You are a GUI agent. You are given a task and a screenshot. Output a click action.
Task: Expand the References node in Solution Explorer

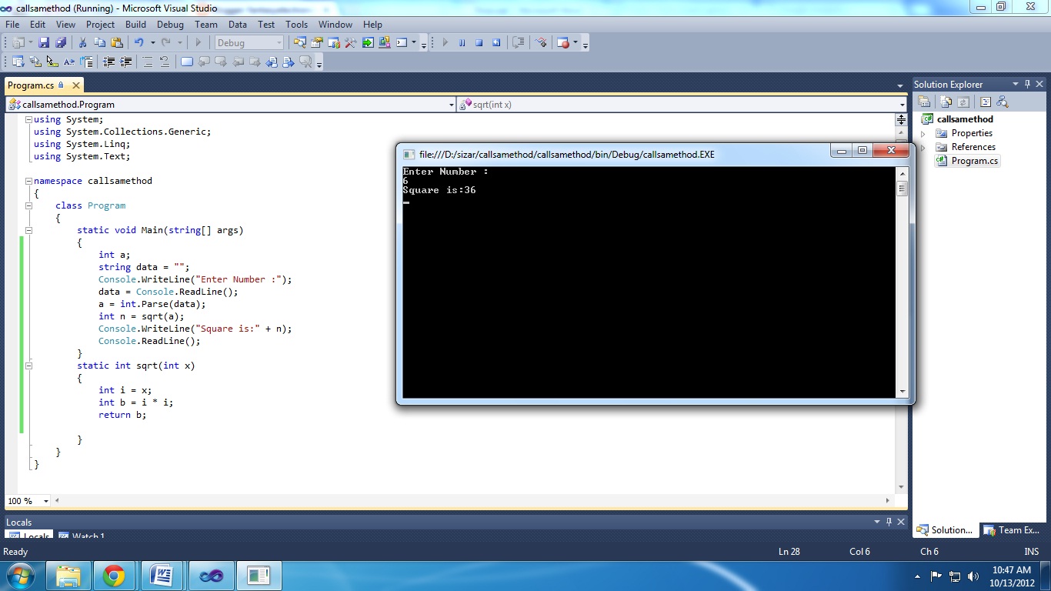point(923,147)
